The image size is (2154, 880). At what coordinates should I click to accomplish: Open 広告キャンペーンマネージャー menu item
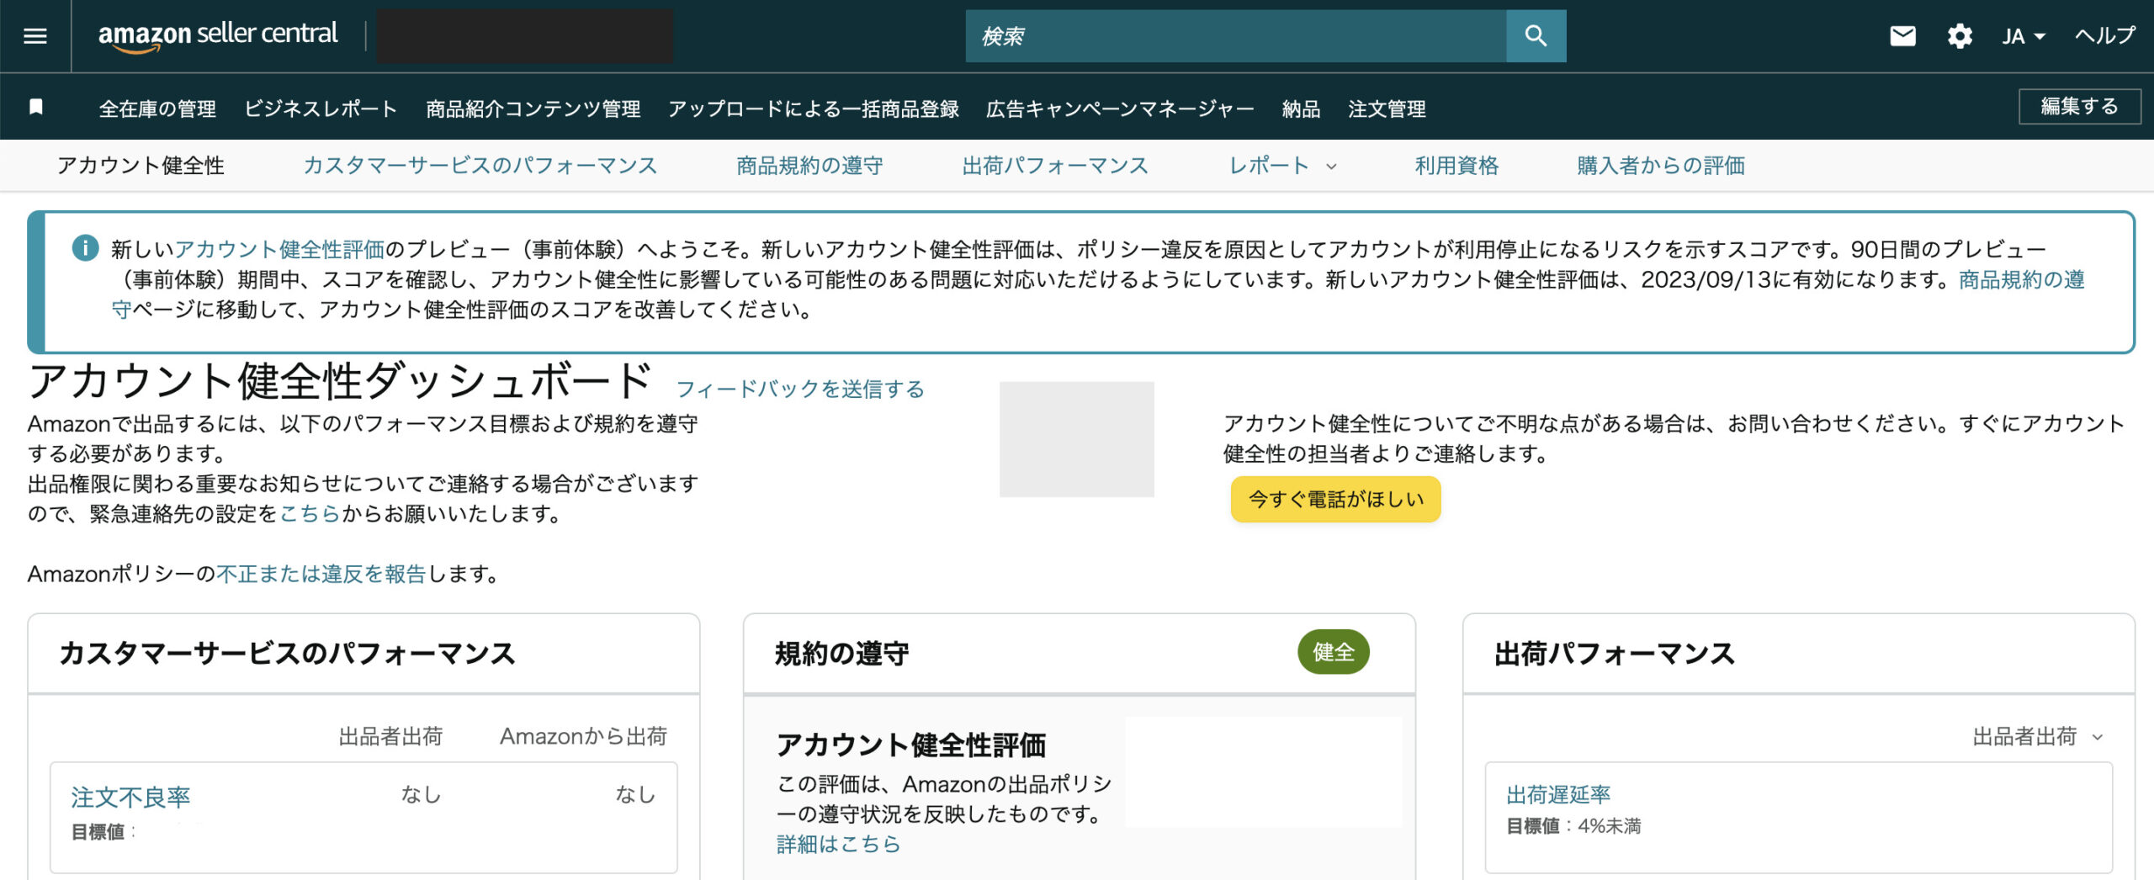[1120, 109]
